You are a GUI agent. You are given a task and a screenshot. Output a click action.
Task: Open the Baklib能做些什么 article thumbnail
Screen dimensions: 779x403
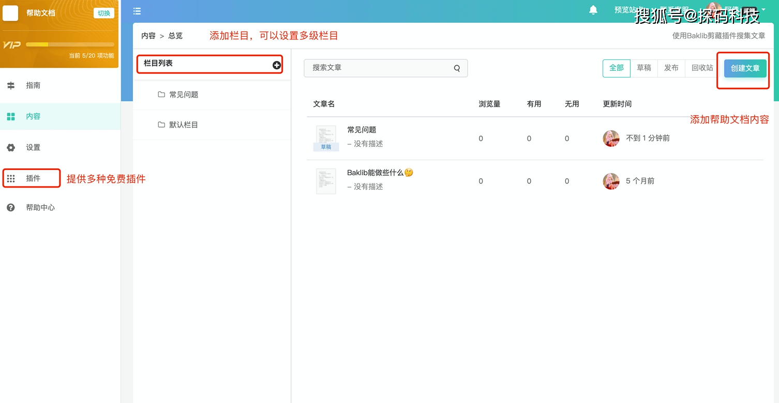tap(326, 181)
